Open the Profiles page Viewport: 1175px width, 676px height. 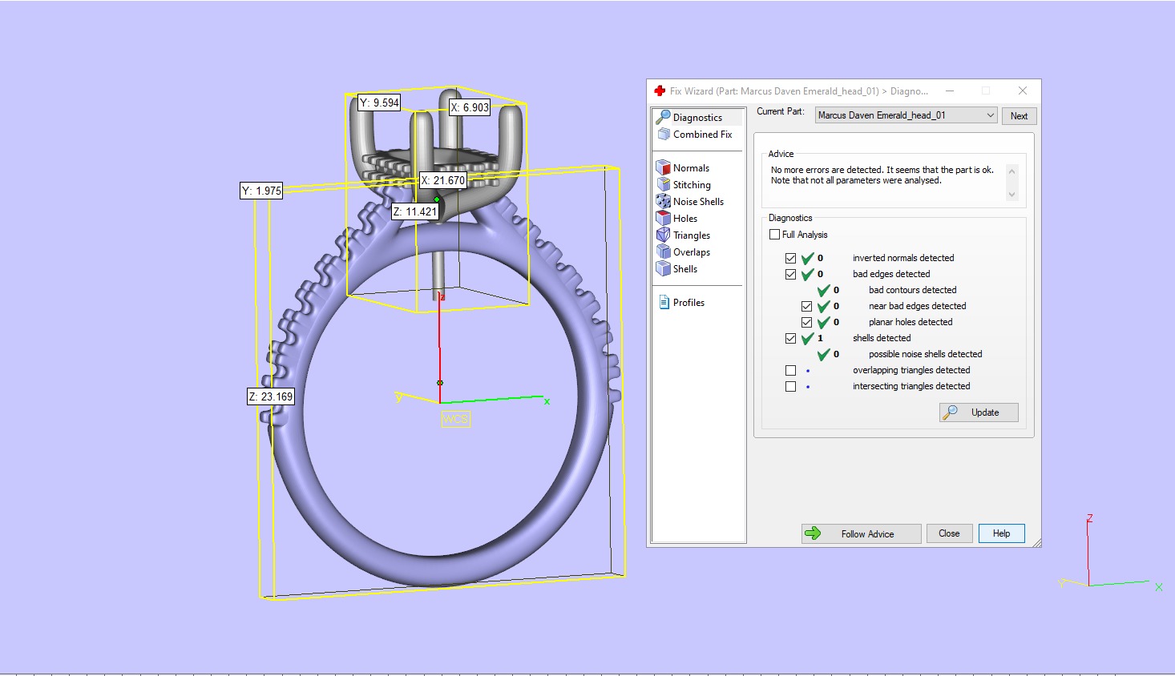pos(688,303)
